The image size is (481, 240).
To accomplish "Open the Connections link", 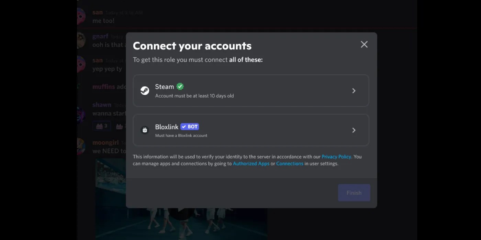I will 290,164.
